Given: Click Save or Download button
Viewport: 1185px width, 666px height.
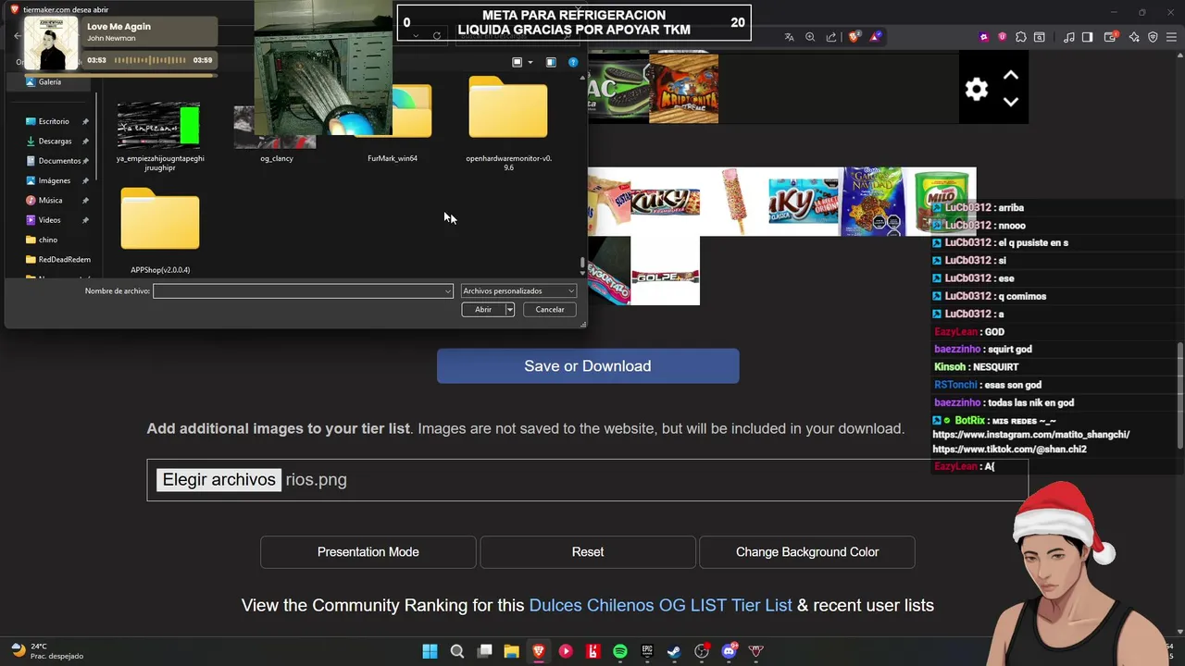Looking at the screenshot, I should pos(588,366).
